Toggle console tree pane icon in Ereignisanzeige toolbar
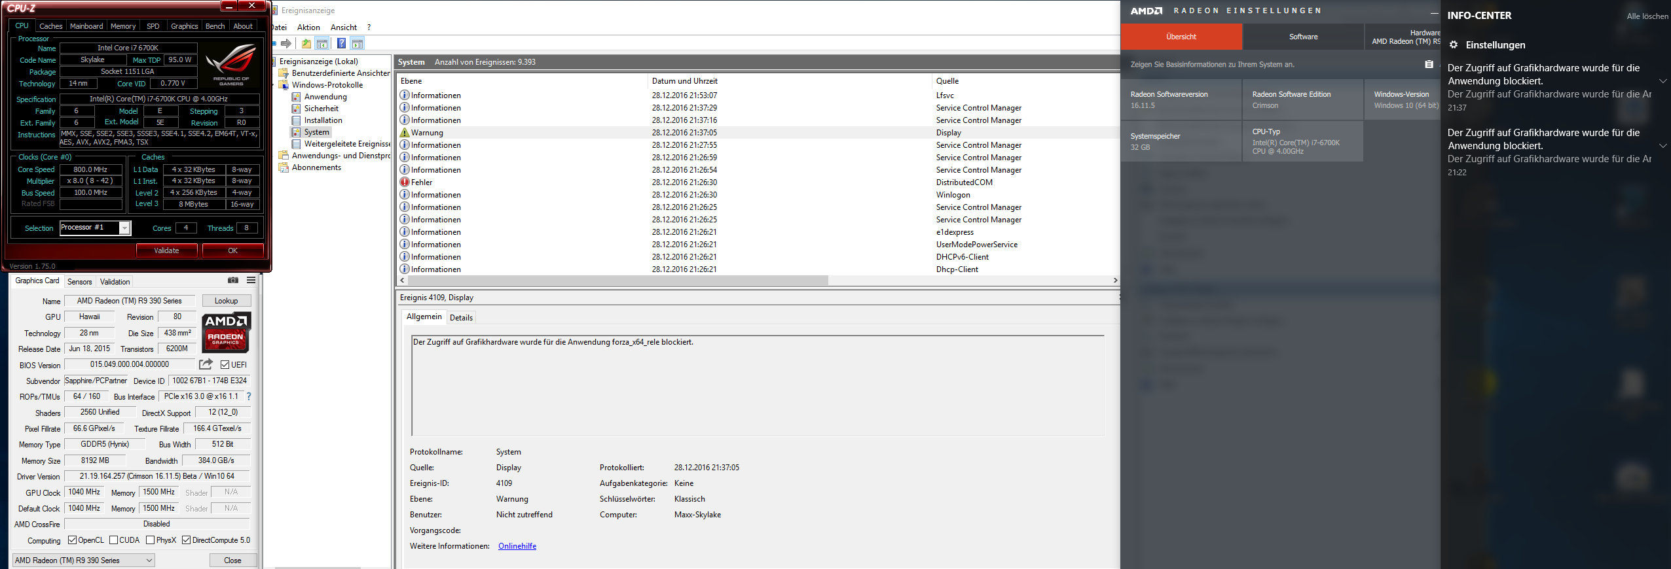This screenshot has height=569, width=1671. [322, 44]
